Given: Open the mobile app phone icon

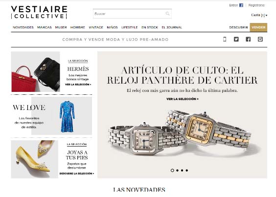Looking at the screenshot, I should (x=225, y=39).
